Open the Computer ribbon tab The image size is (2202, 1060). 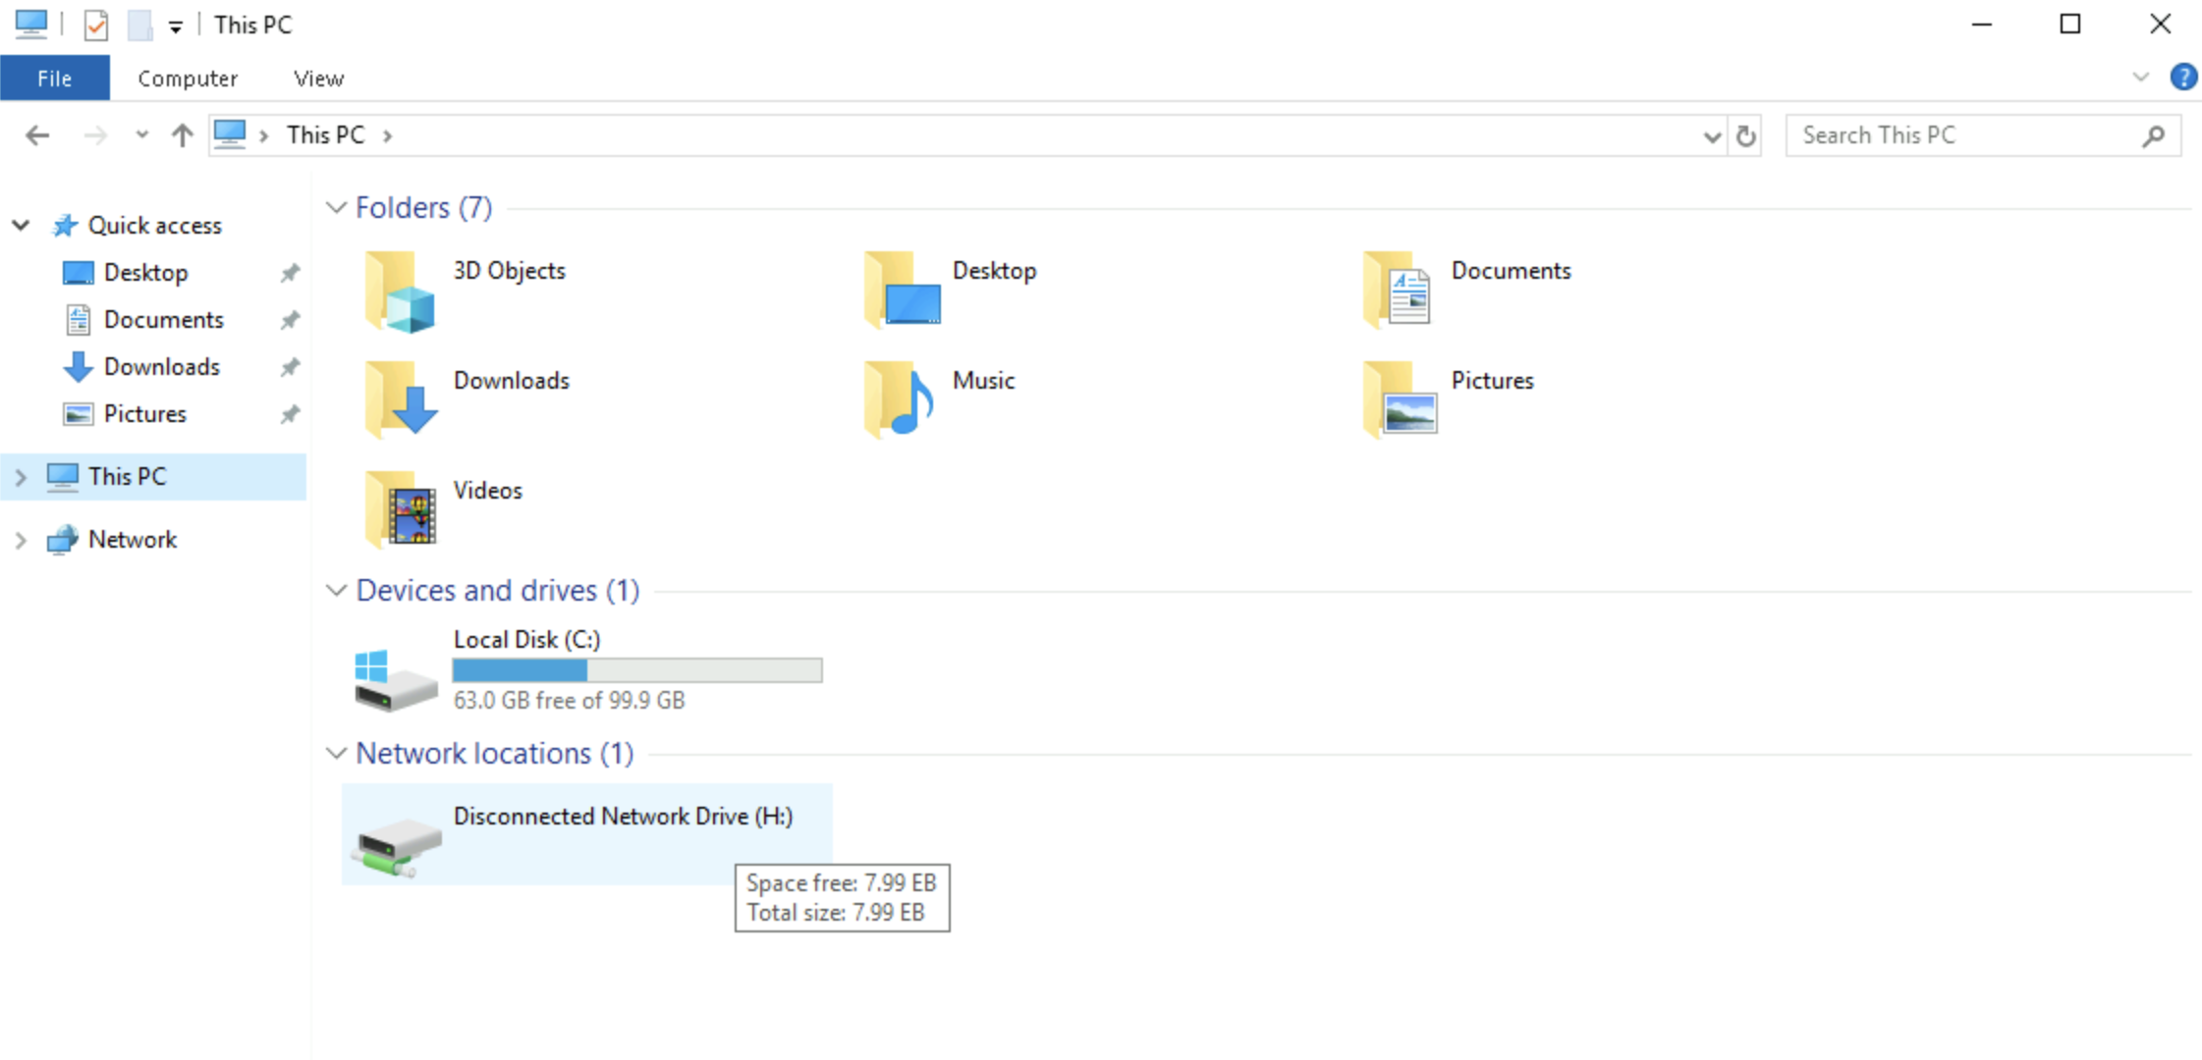coord(188,79)
